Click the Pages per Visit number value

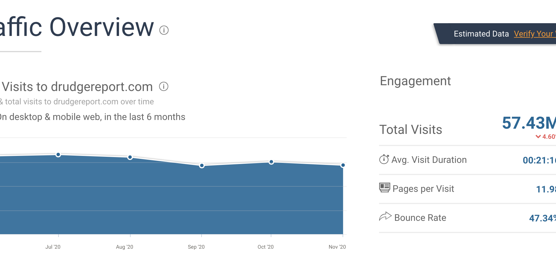(x=546, y=189)
